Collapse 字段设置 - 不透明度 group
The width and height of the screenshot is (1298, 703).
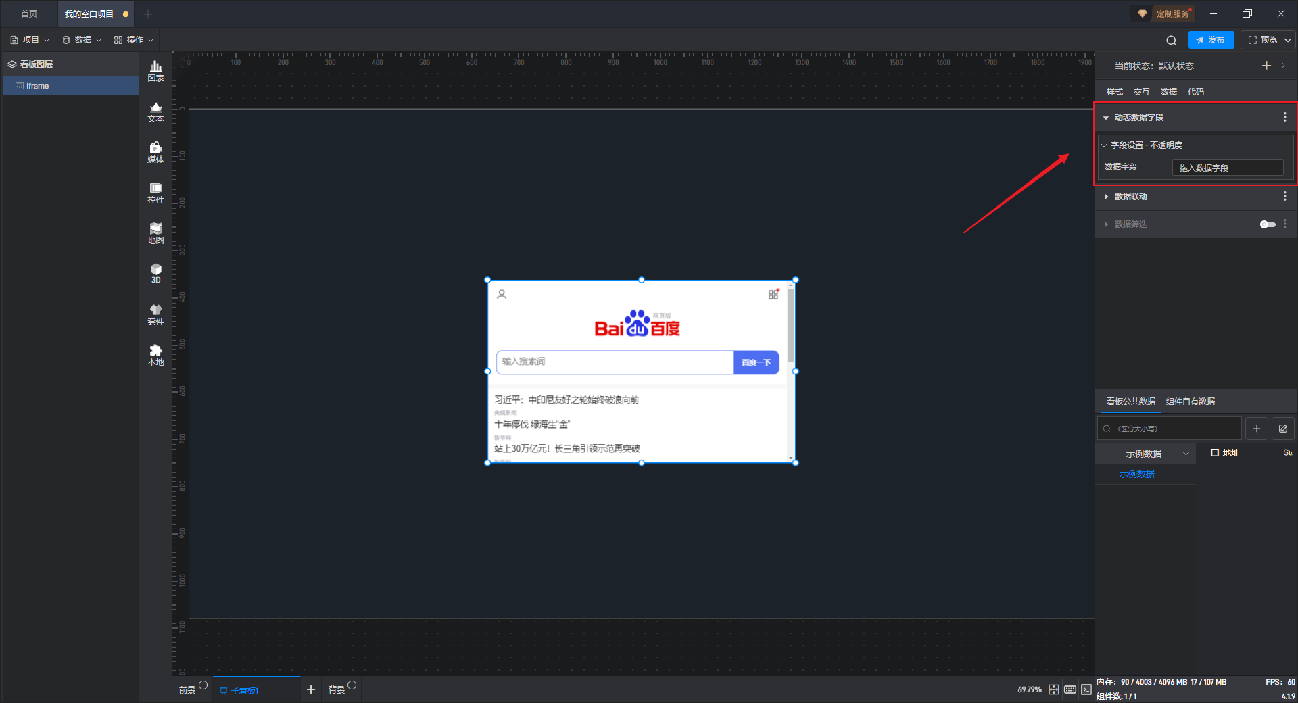(1104, 145)
